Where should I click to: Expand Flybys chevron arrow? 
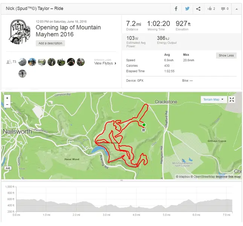tap(115, 63)
